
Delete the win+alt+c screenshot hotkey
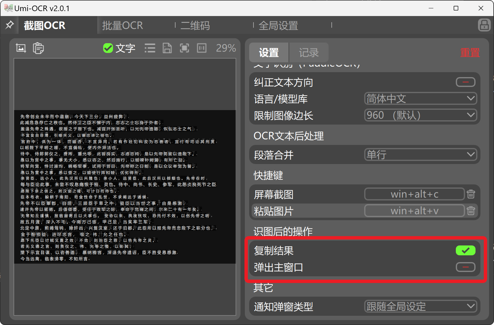tap(471, 194)
